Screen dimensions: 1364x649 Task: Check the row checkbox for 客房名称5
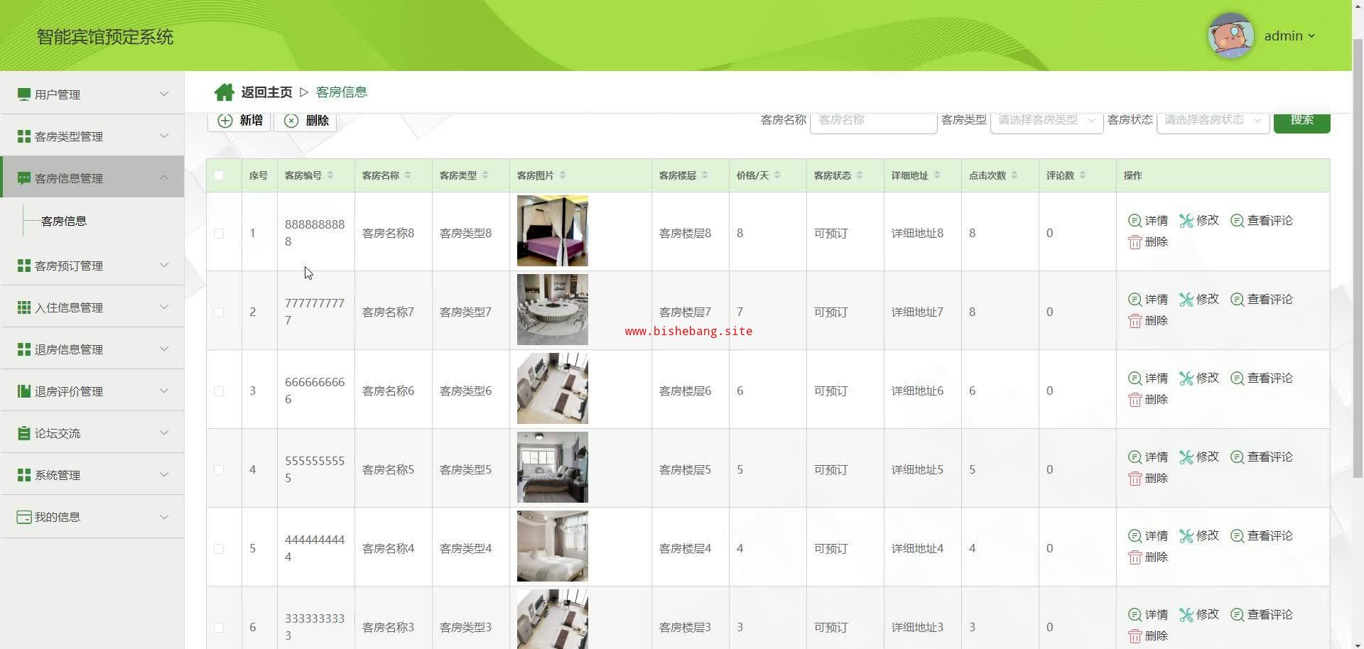click(x=219, y=470)
